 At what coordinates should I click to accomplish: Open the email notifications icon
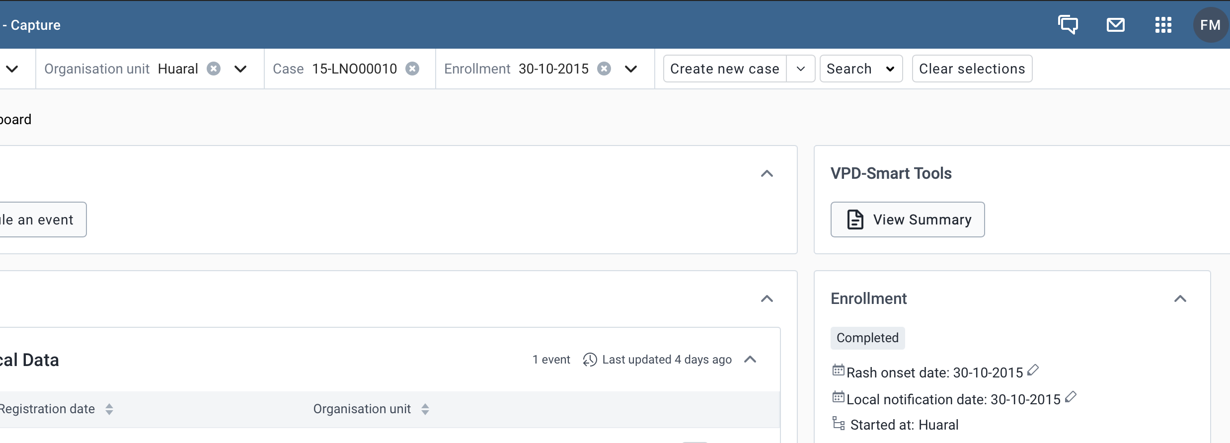pyautogui.click(x=1115, y=24)
